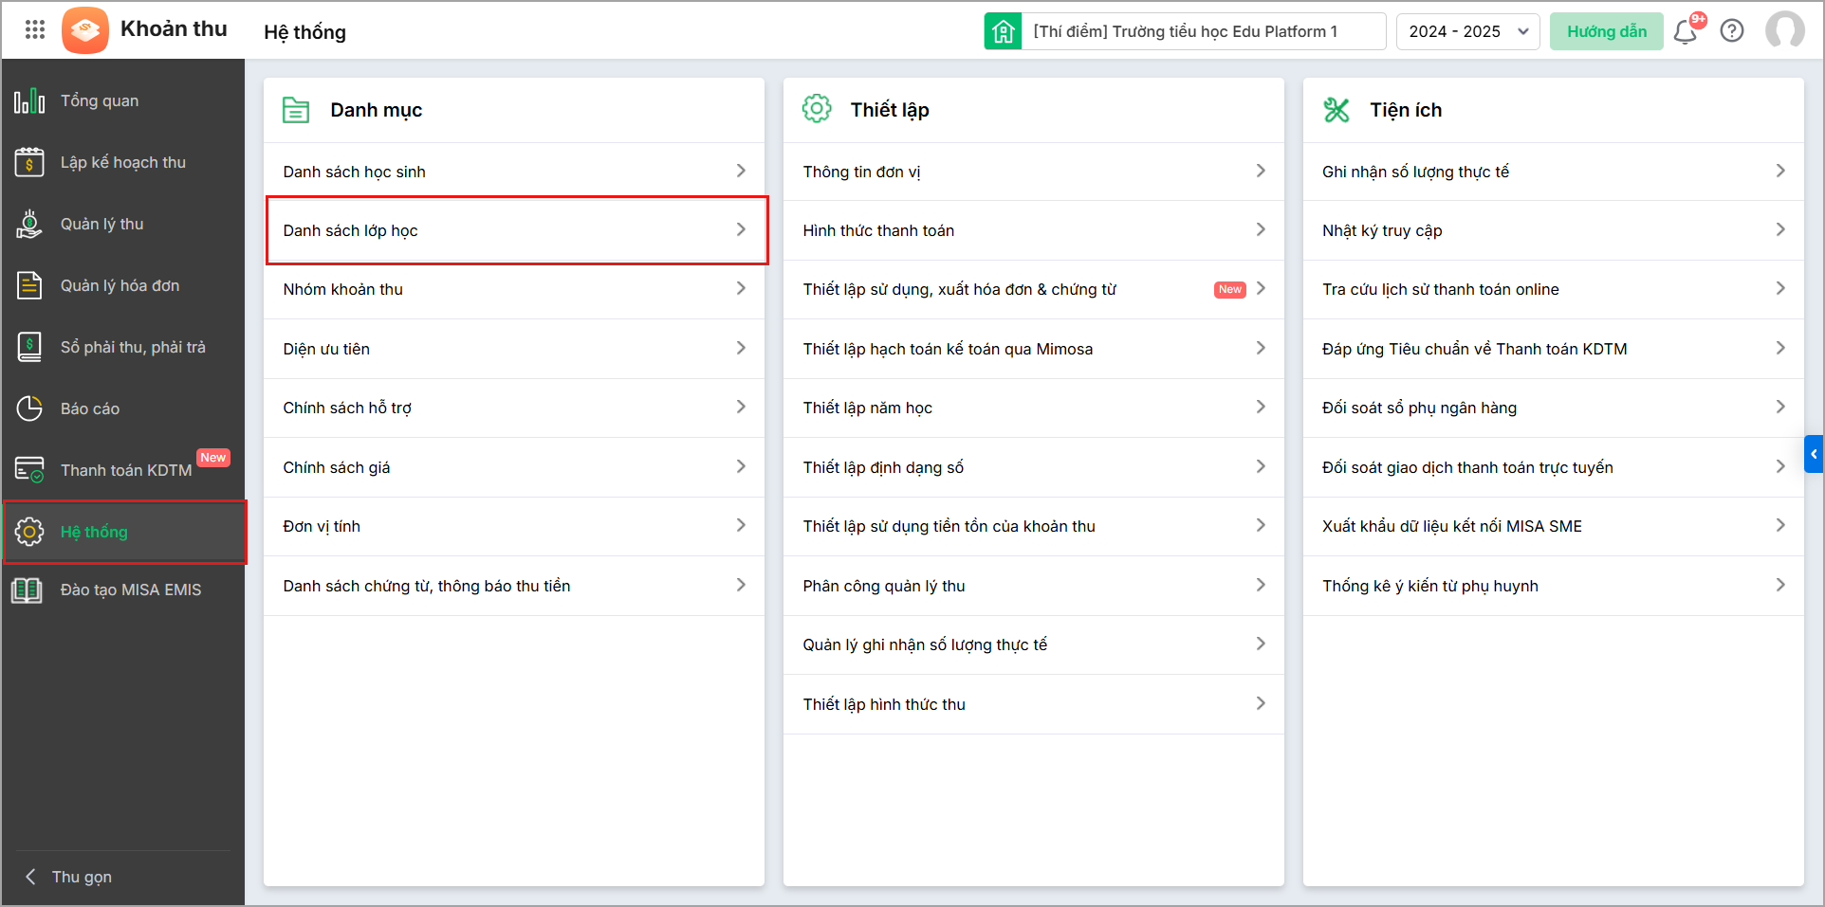
Task: Open Danh sách lớp học
Action: [514, 230]
